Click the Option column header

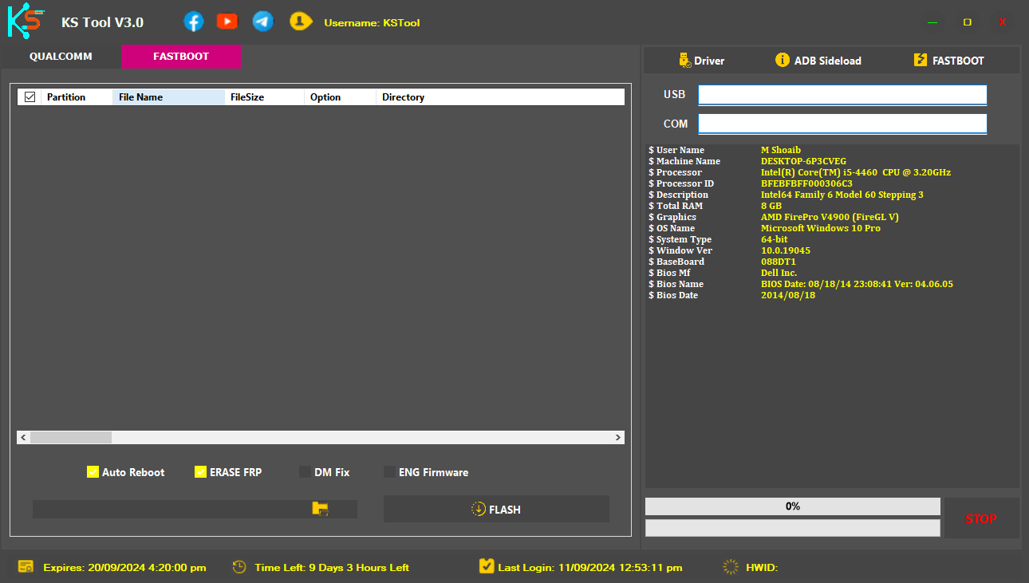[x=340, y=97]
